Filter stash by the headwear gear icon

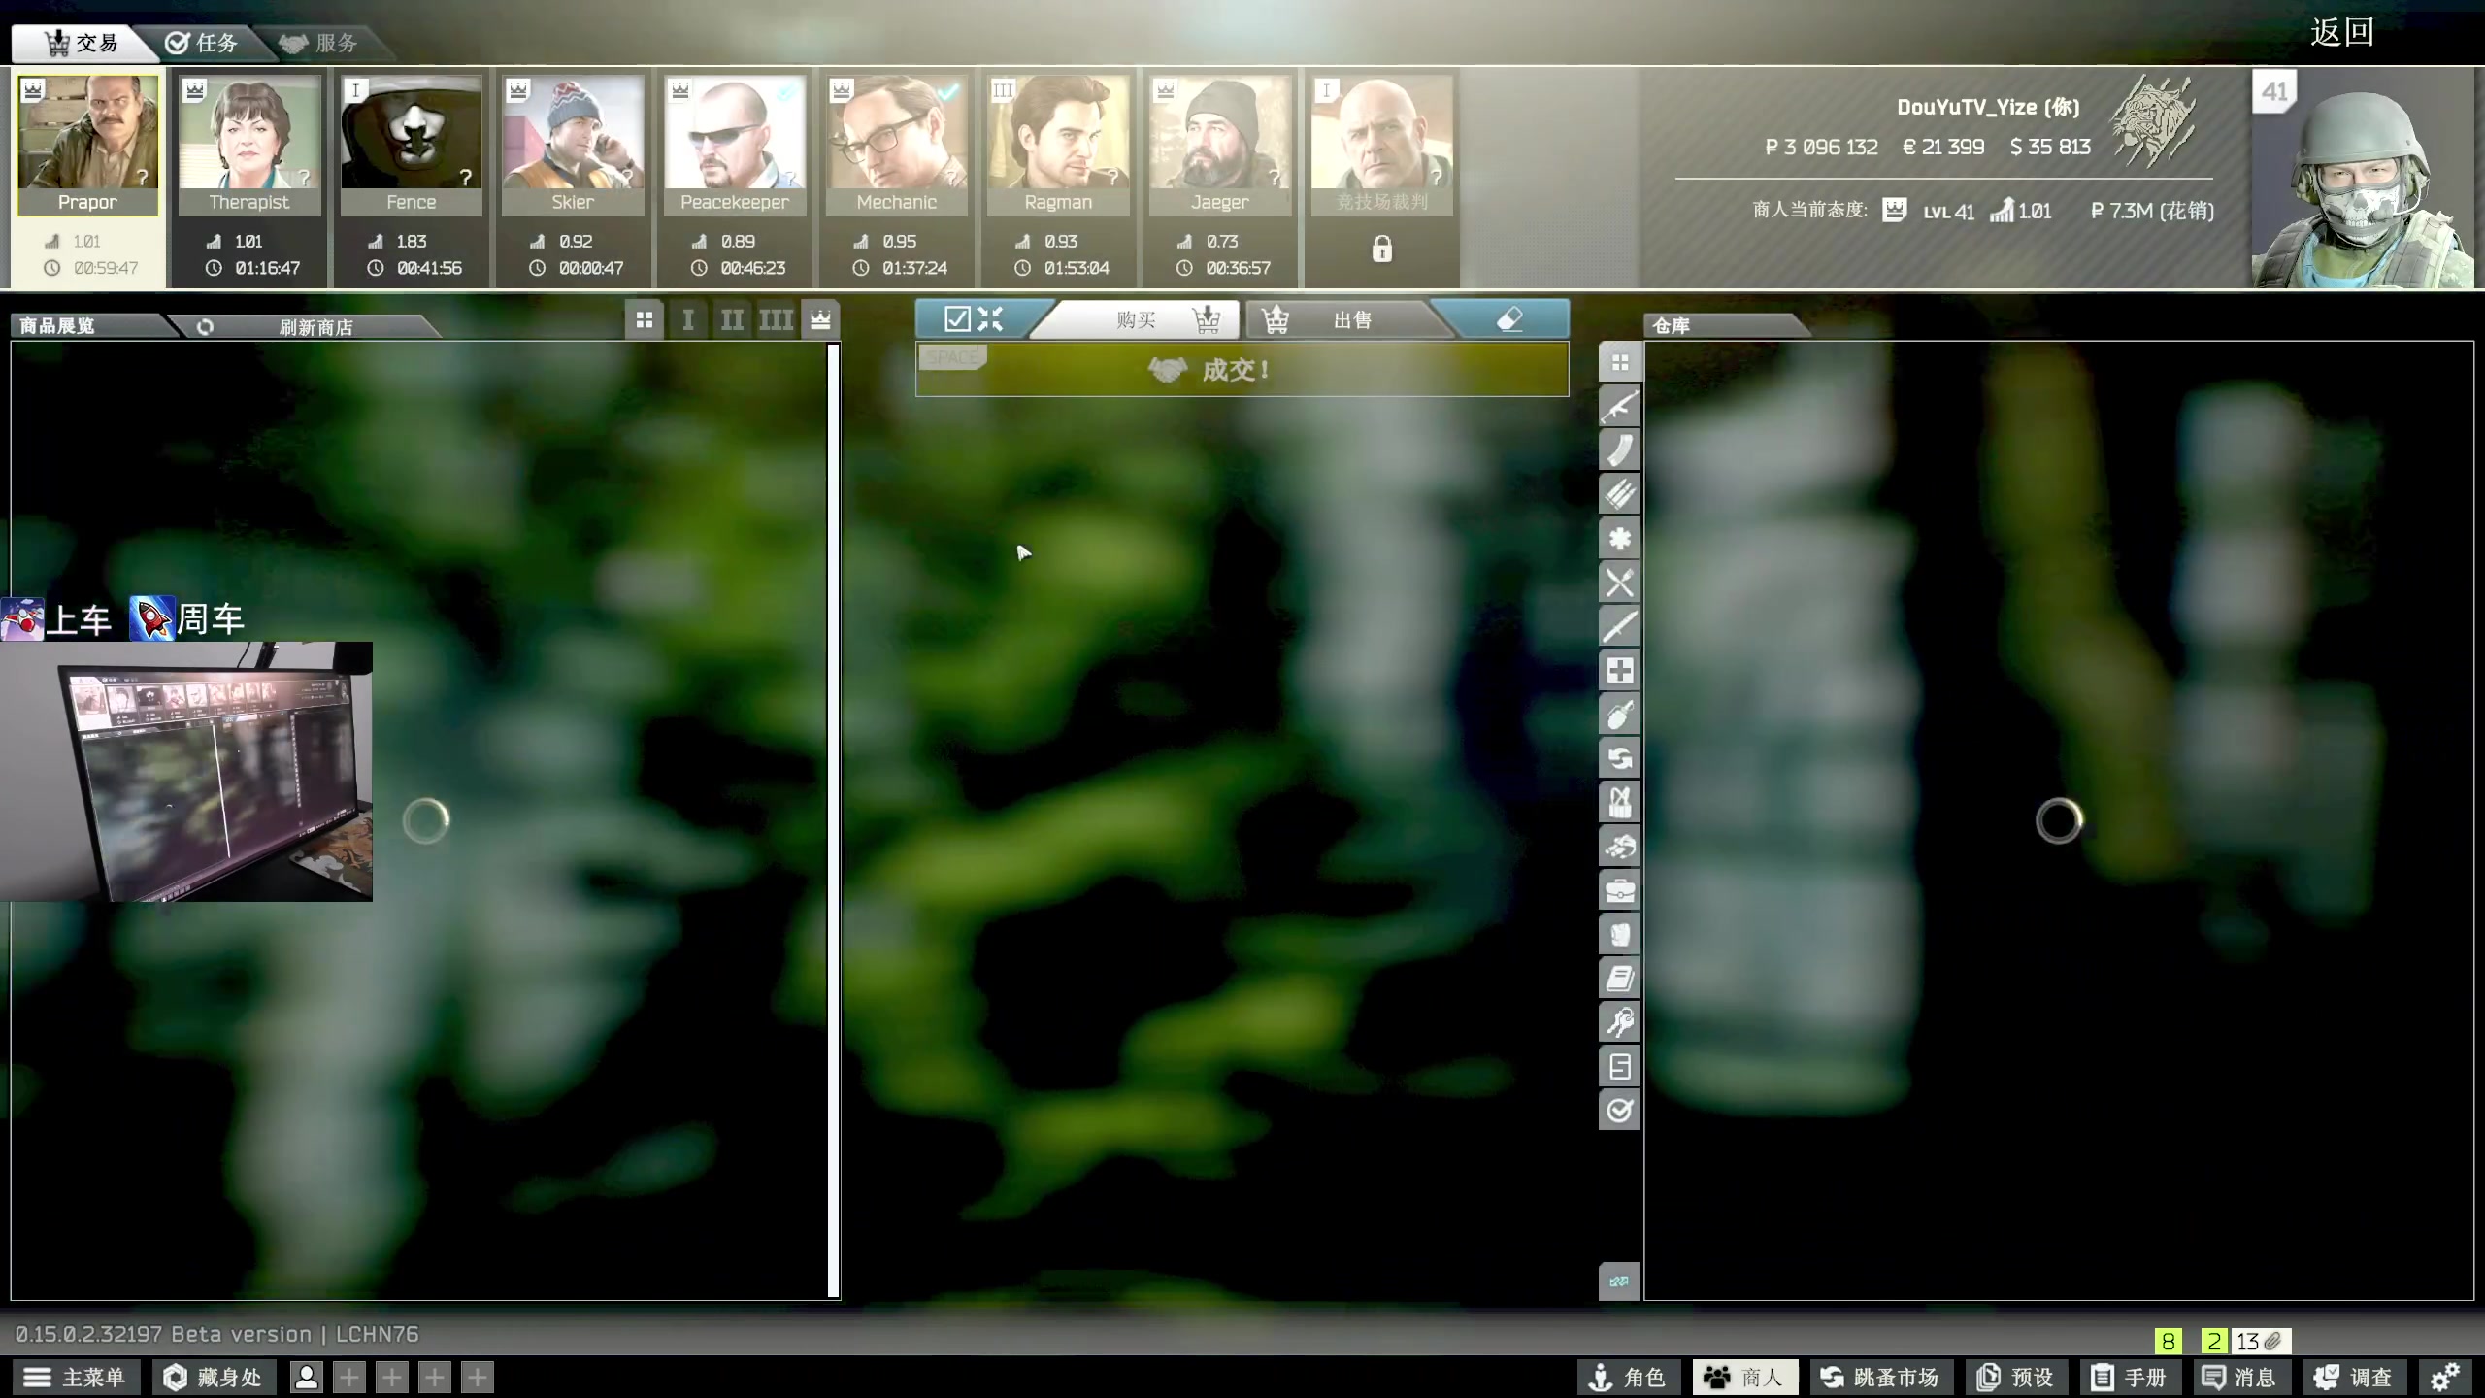[x=1619, y=847]
